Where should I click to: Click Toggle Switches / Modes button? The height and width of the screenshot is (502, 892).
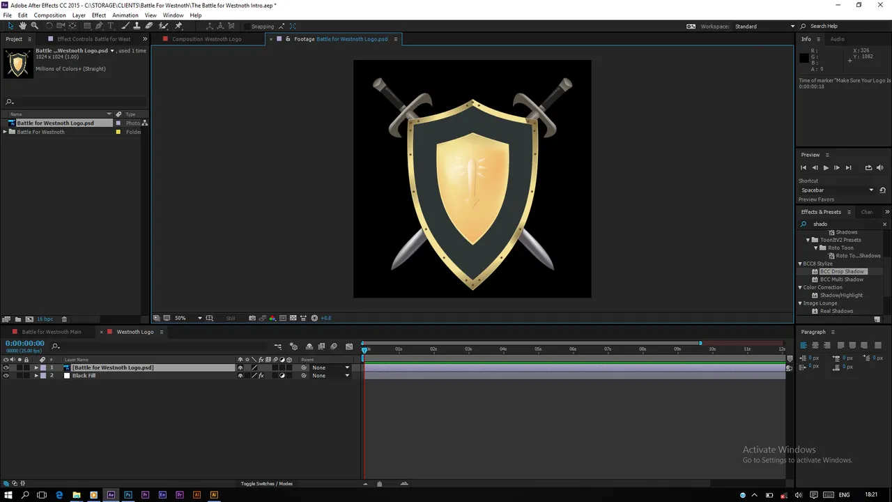point(267,484)
